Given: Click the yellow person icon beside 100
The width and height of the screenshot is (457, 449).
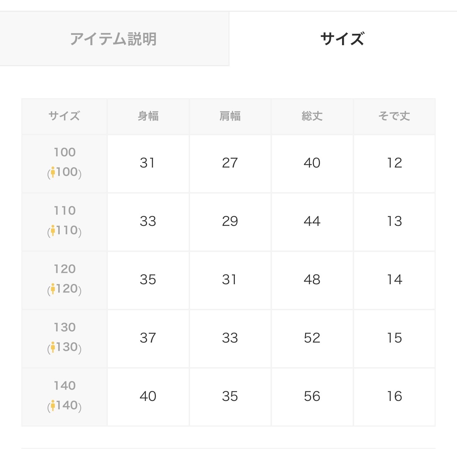Looking at the screenshot, I should pyautogui.click(x=53, y=172).
